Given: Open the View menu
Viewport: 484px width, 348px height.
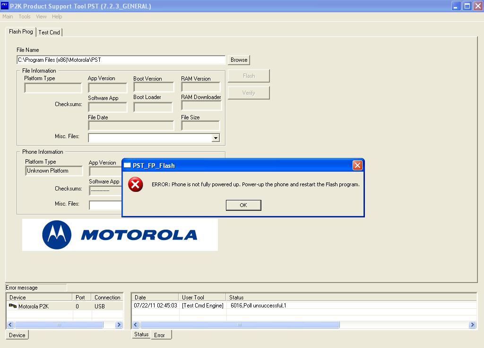Looking at the screenshot, I should [41, 17].
